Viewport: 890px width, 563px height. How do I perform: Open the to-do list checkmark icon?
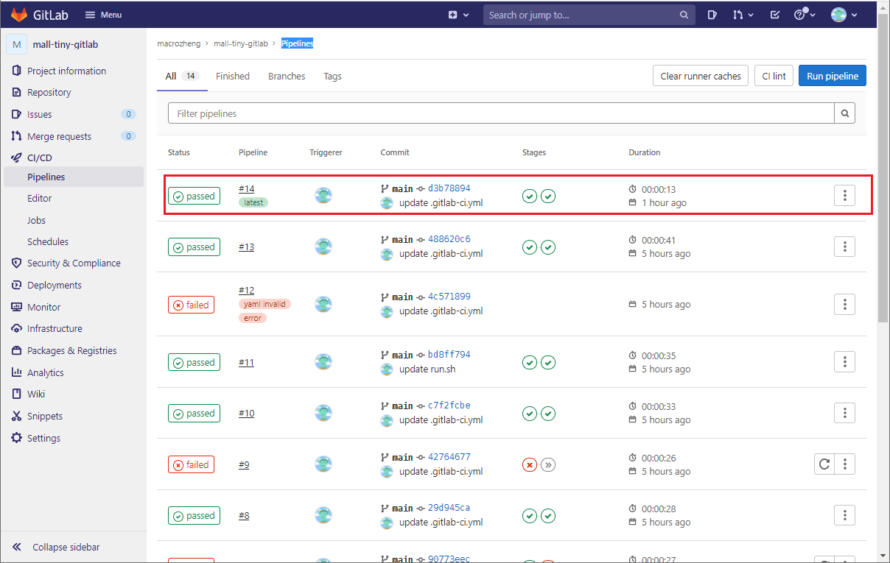pos(775,15)
